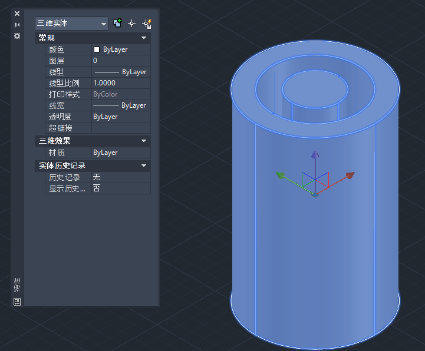Select the 超链接 property label
Screen dimensions: 425x351
[x=61, y=128]
